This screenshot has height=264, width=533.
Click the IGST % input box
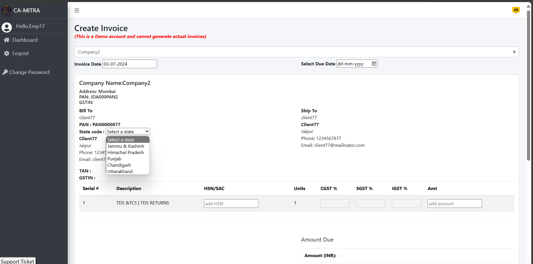(x=406, y=204)
